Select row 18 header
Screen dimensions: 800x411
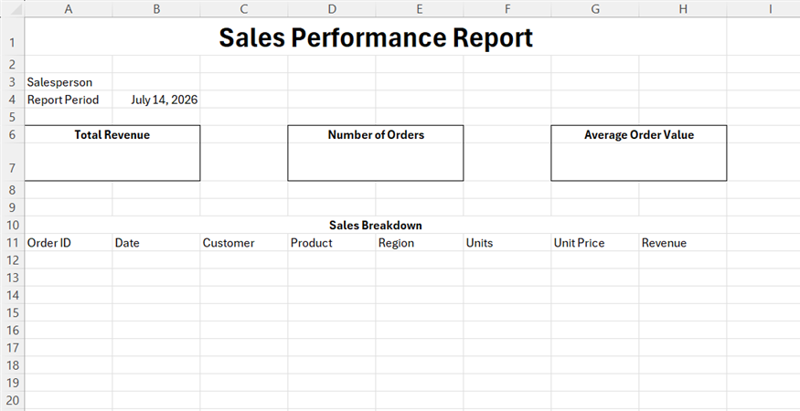tap(12, 365)
